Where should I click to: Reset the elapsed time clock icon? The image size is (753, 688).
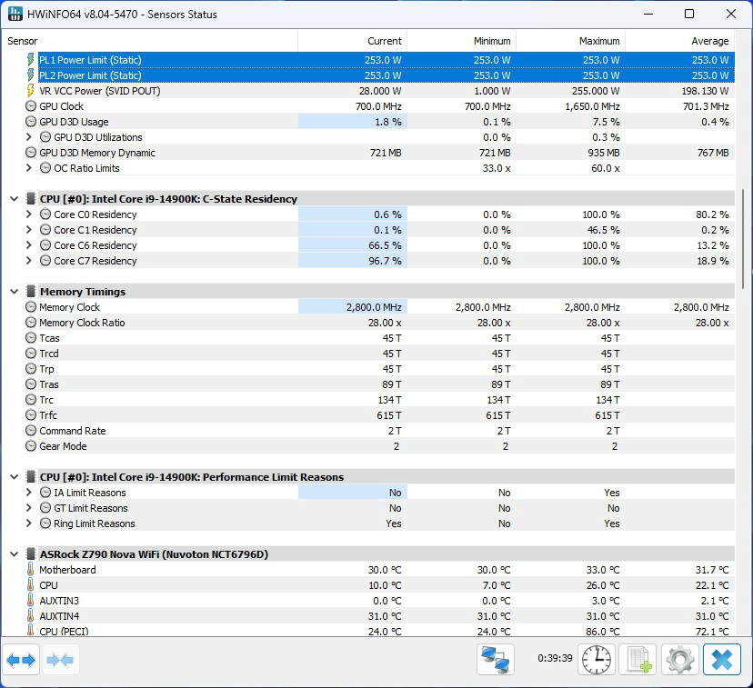[x=597, y=659]
